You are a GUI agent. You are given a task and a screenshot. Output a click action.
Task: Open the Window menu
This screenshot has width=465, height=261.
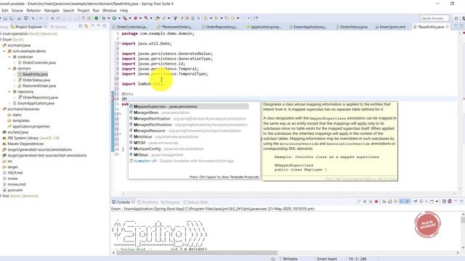(x=109, y=10)
